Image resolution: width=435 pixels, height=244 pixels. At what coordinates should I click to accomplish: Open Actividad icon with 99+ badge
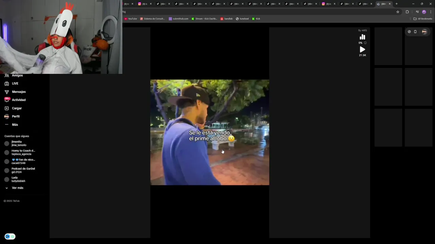click(x=6, y=100)
